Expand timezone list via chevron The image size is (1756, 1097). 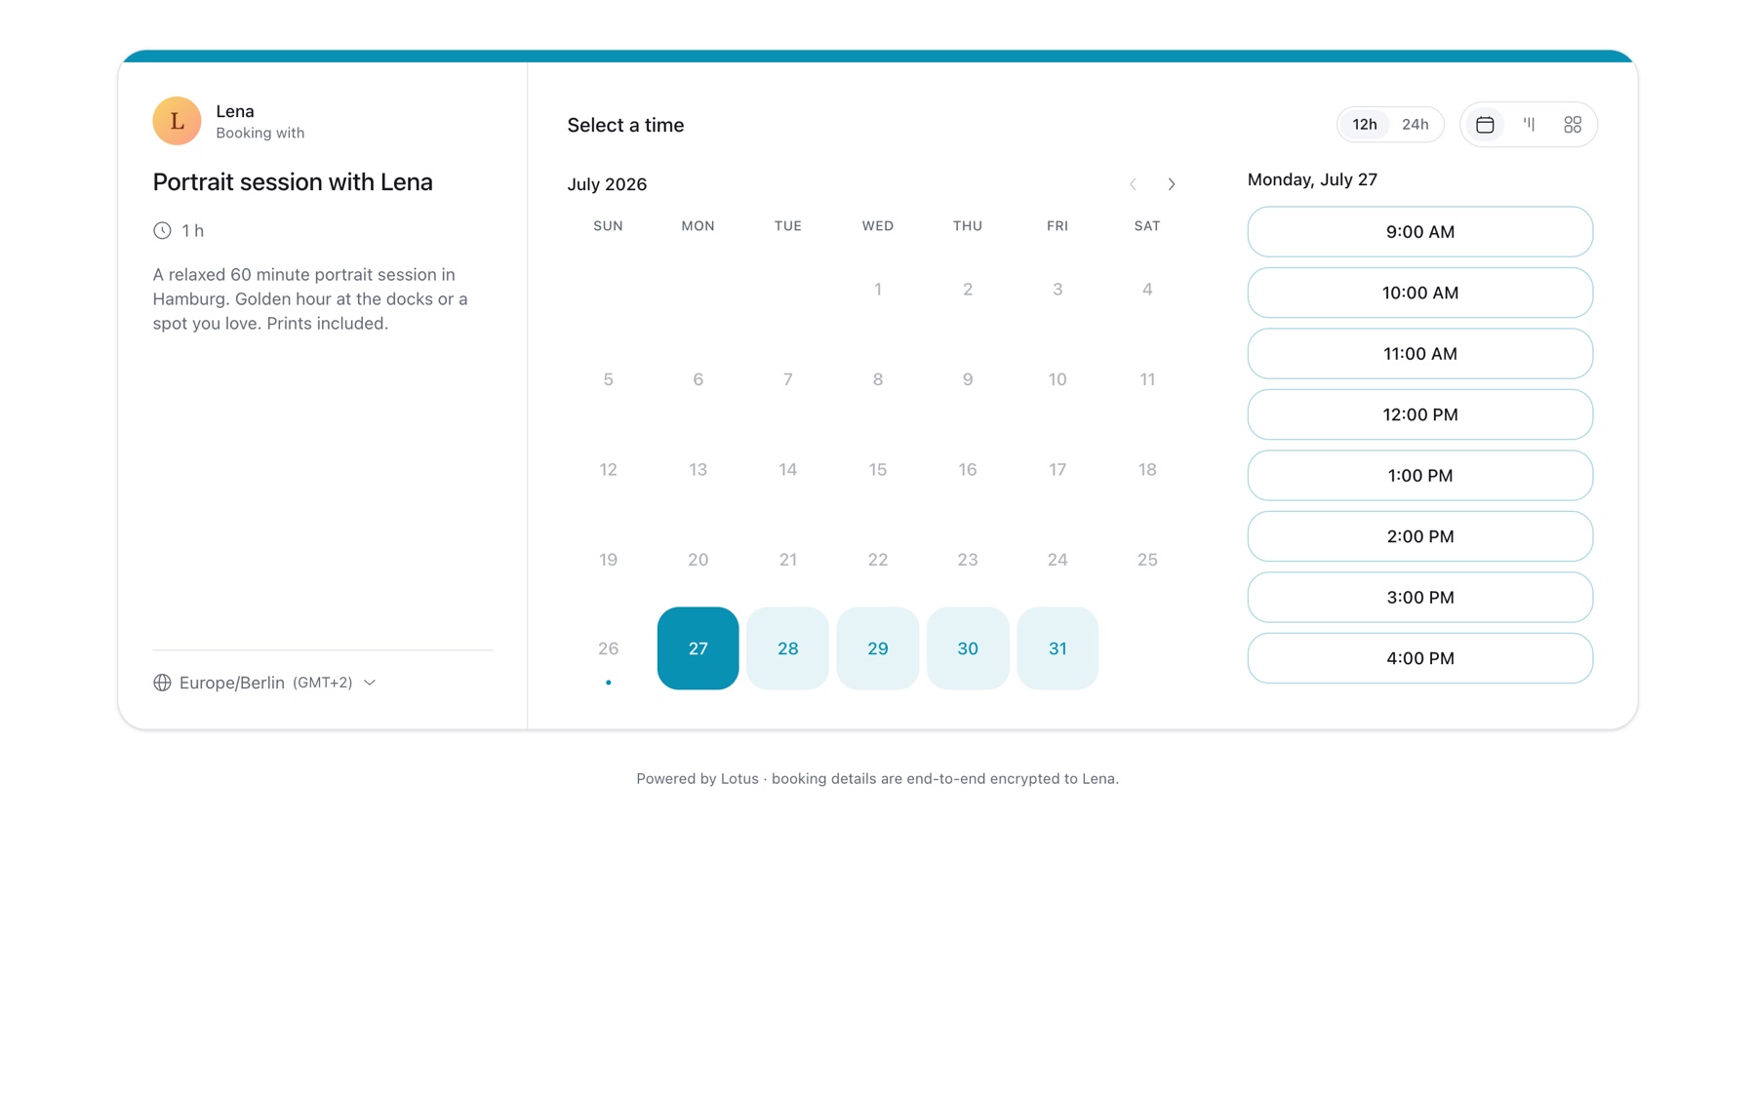click(370, 683)
